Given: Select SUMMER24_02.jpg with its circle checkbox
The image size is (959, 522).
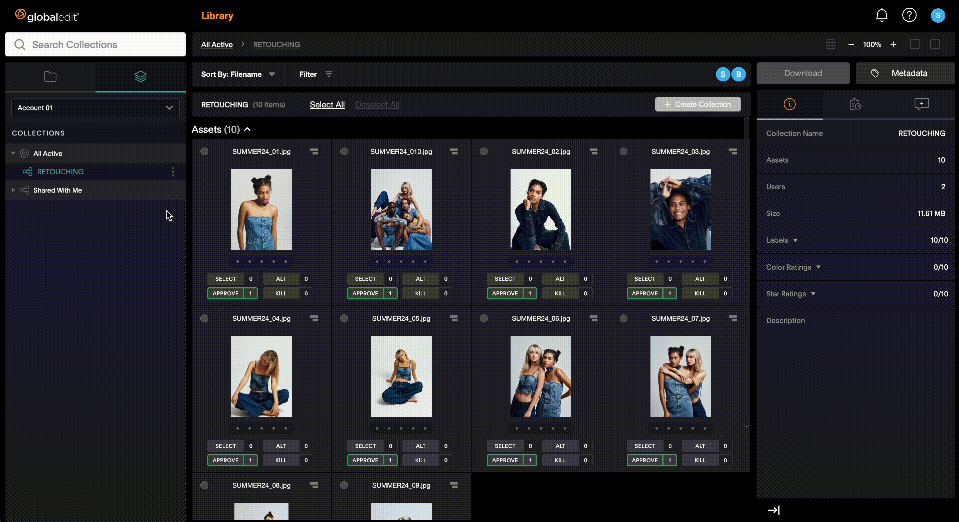Looking at the screenshot, I should (484, 152).
